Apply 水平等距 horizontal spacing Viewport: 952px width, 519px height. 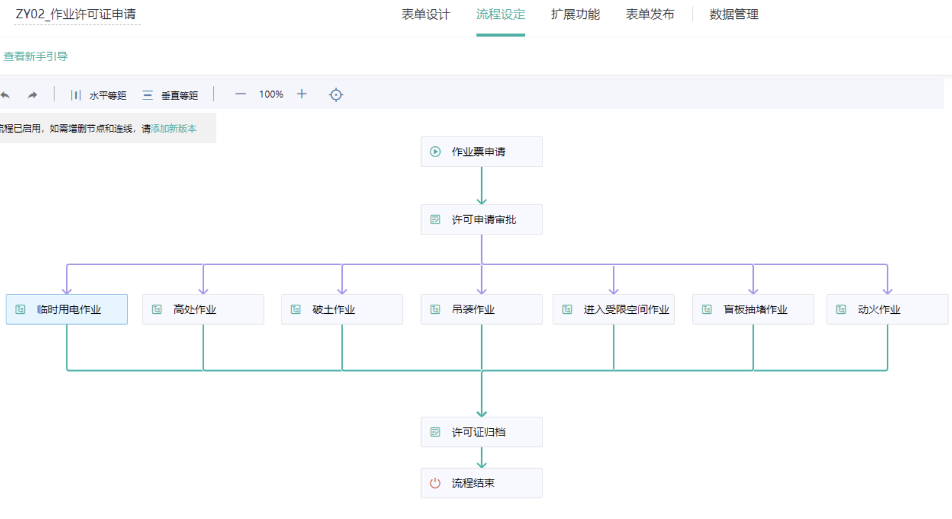(x=98, y=95)
